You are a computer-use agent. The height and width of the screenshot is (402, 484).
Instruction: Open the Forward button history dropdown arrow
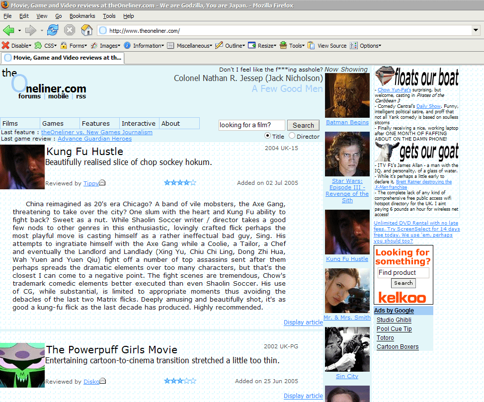coord(42,31)
